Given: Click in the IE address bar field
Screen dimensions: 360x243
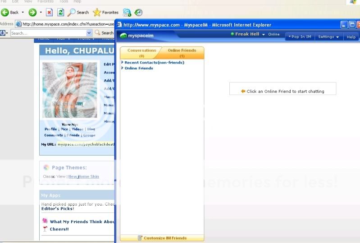Looking at the screenshot, I should 65,24.
